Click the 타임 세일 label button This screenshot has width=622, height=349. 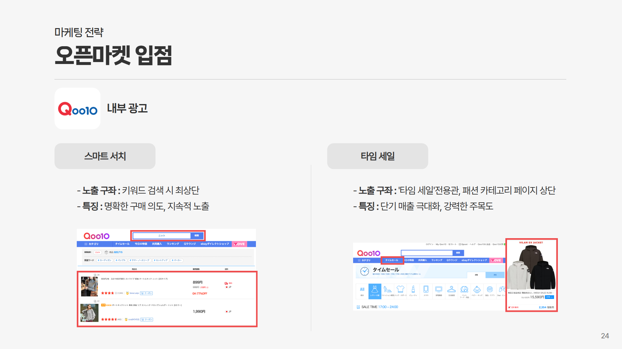tap(377, 156)
